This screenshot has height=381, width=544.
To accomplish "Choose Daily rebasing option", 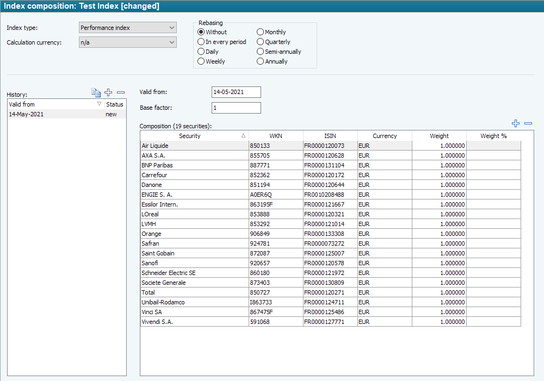I will (201, 52).
